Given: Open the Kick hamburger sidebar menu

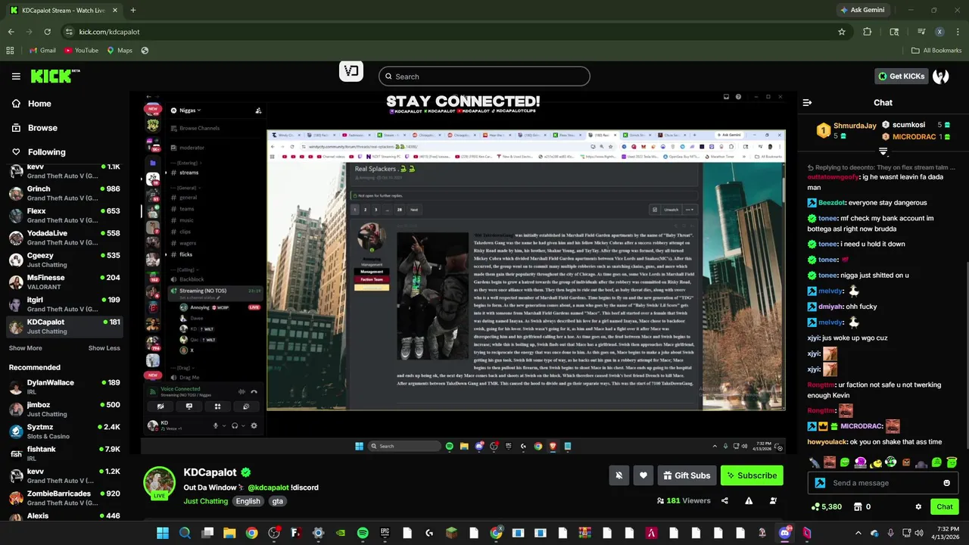Looking at the screenshot, I should pos(16,76).
